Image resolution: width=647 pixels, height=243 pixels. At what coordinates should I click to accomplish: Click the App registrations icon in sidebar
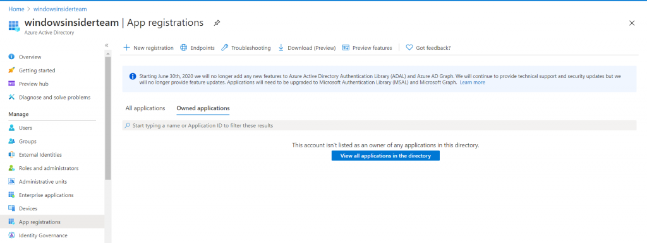pyautogui.click(x=11, y=222)
